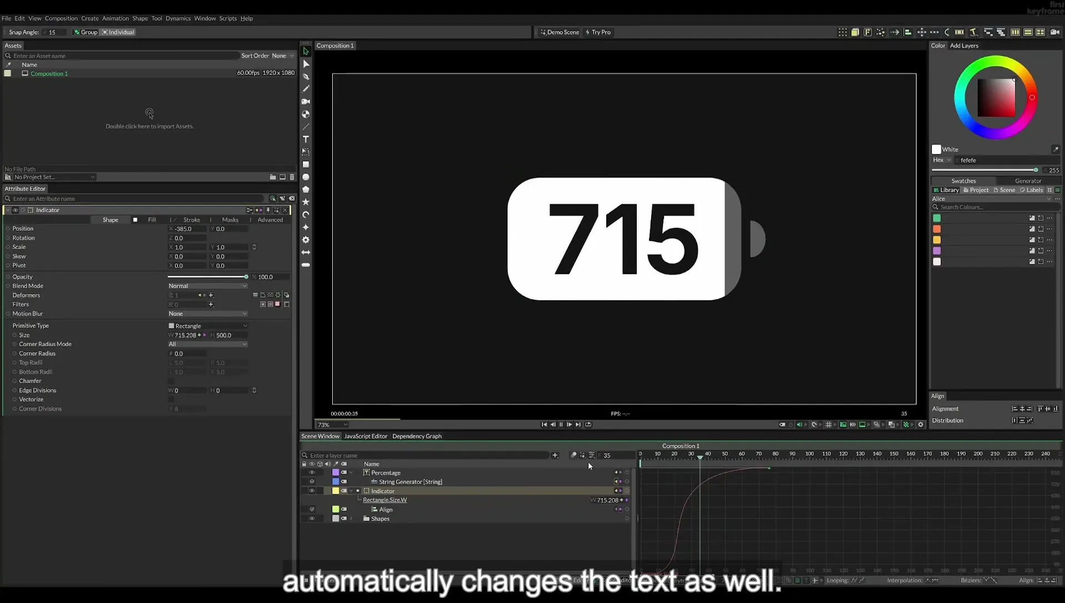Toggle the Chamfer checkbox
Screen dimensions: 1065x603
171,381
